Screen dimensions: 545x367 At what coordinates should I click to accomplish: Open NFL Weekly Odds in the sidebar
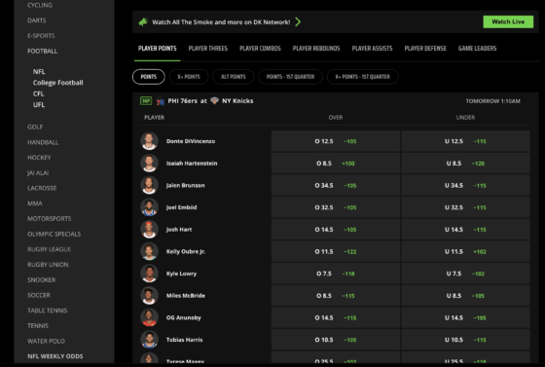(x=55, y=356)
